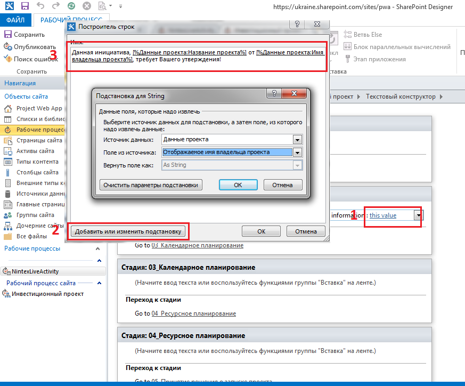The image size is (465, 386).
Task: Click the resize grip of Построитель строк dialog
Action: (x=326, y=239)
